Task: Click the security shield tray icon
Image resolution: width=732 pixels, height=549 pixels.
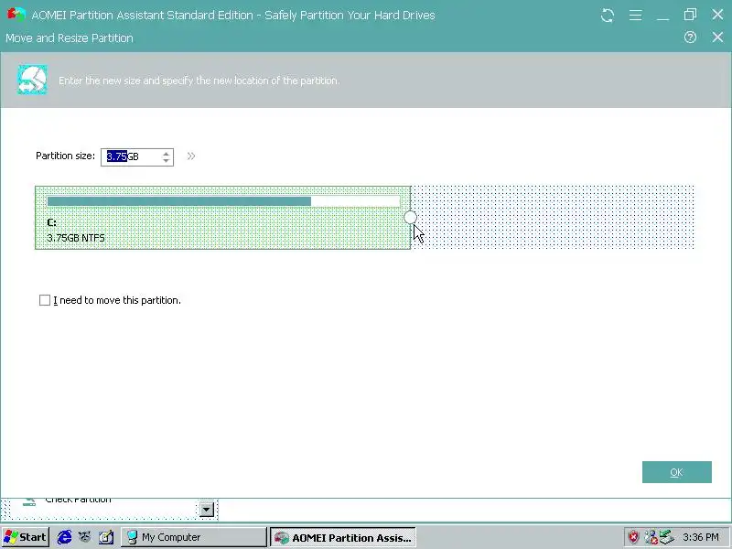Action: tap(633, 537)
